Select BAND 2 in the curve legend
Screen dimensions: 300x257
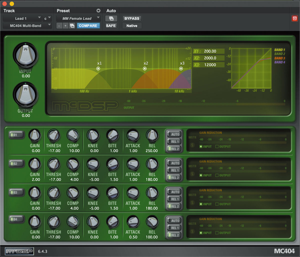(280, 54)
